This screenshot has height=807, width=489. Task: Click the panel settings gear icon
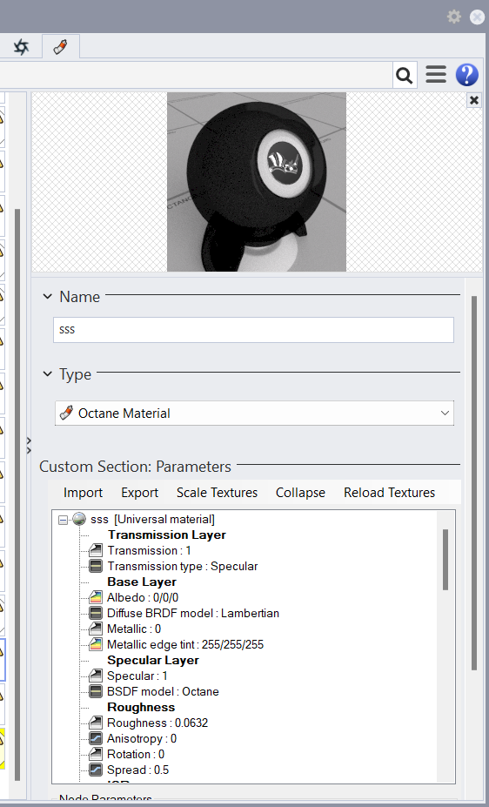click(x=454, y=17)
